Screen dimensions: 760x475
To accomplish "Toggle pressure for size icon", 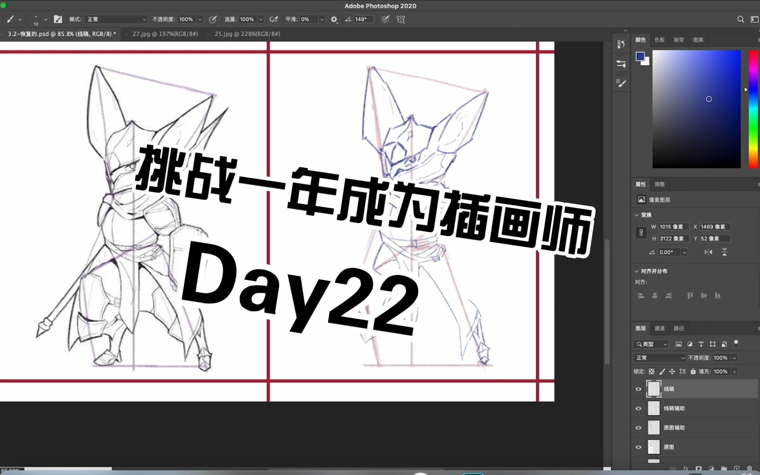I will [385, 19].
